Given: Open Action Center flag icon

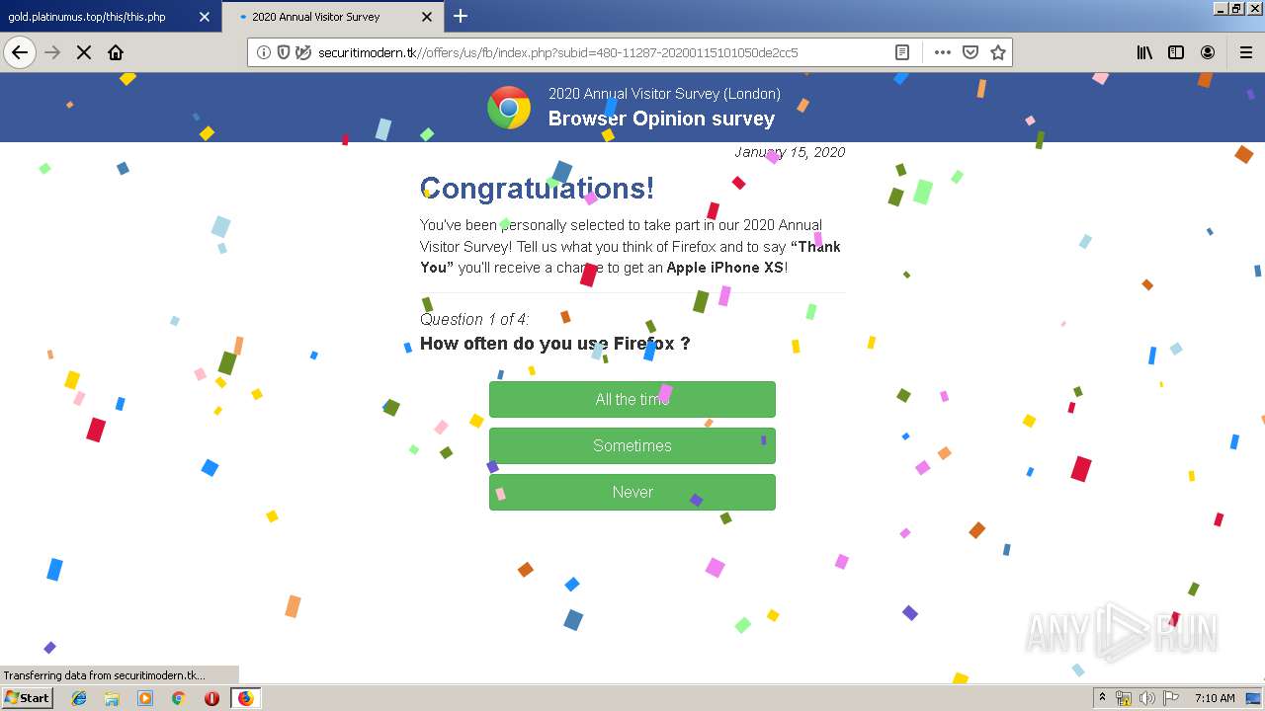Looking at the screenshot, I should point(1171,698).
